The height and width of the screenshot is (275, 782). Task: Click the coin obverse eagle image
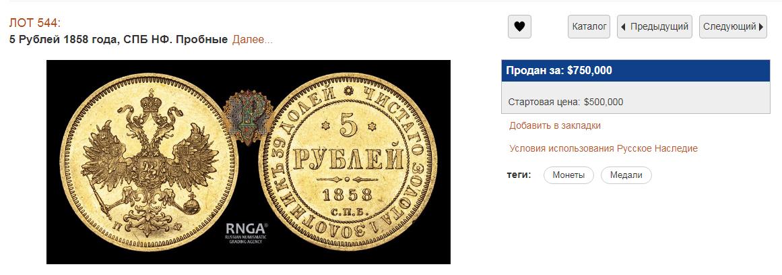click(149, 160)
